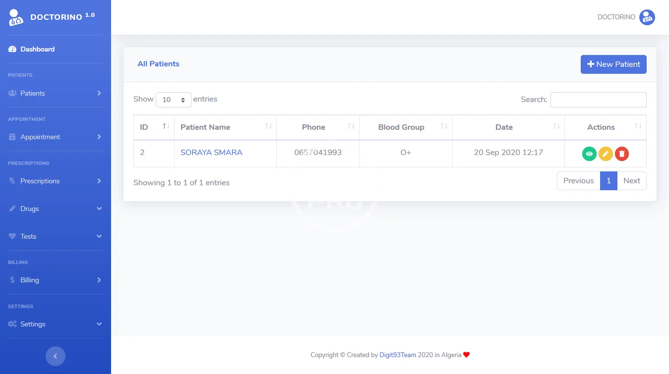Open the Show entries count dropdown
The height and width of the screenshot is (374, 669).
point(174,100)
